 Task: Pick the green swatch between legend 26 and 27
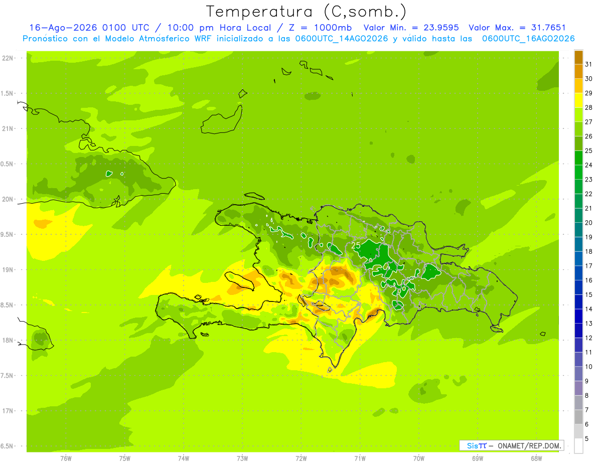coord(578,129)
